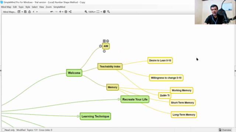Click the left side panel handle
The height and width of the screenshot is (132, 236).
click(x=1, y=70)
